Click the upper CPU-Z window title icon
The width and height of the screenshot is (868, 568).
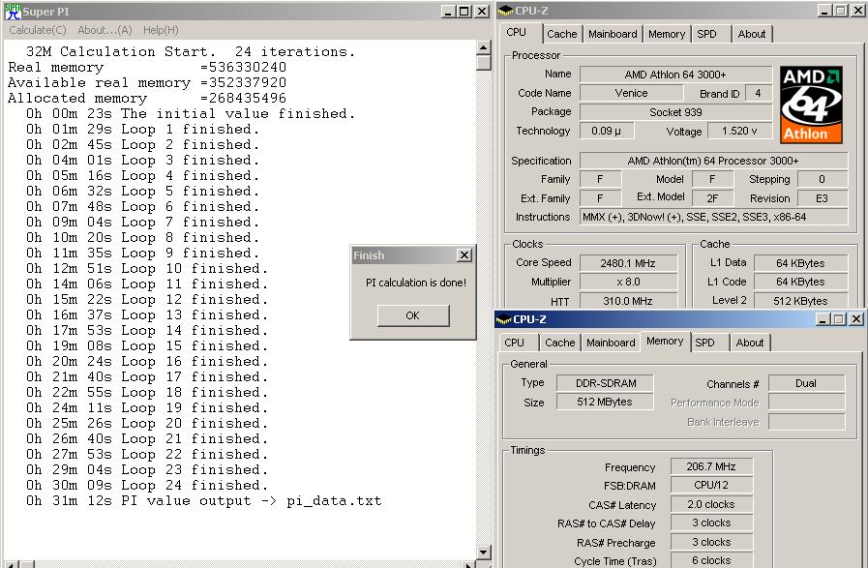(x=505, y=11)
